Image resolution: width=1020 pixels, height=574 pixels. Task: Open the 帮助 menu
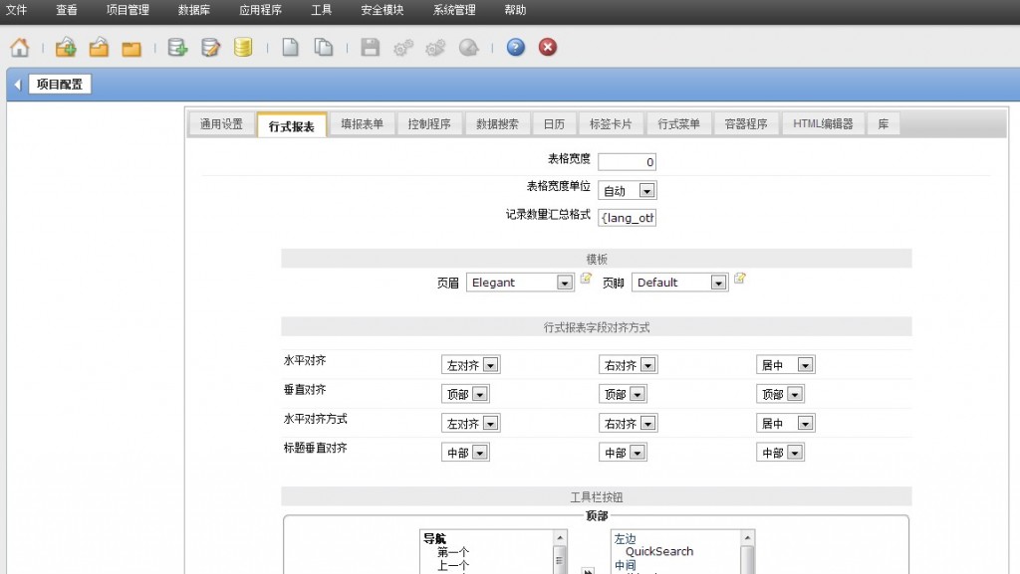515,10
